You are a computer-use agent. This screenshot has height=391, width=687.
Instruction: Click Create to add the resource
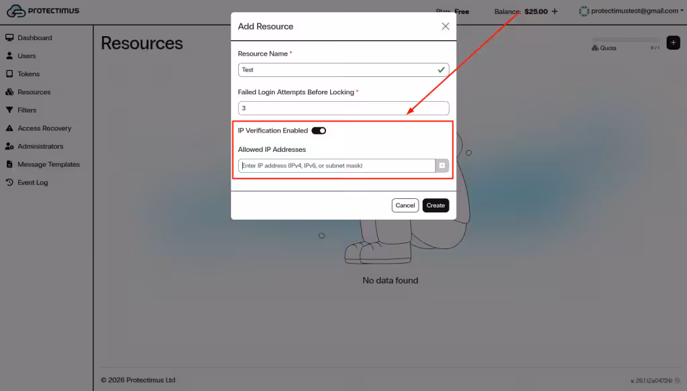435,205
